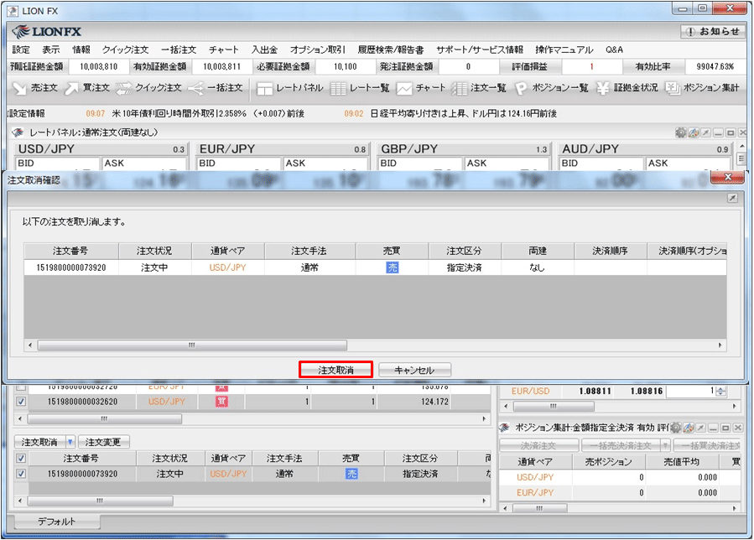Toggle the select-all checkbox in the order list header
The height and width of the screenshot is (540, 754).
click(x=21, y=459)
